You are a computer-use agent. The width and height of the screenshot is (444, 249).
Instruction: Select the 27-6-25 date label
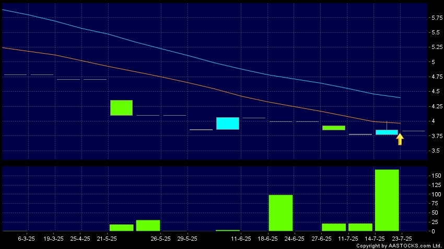click(321, 239)
